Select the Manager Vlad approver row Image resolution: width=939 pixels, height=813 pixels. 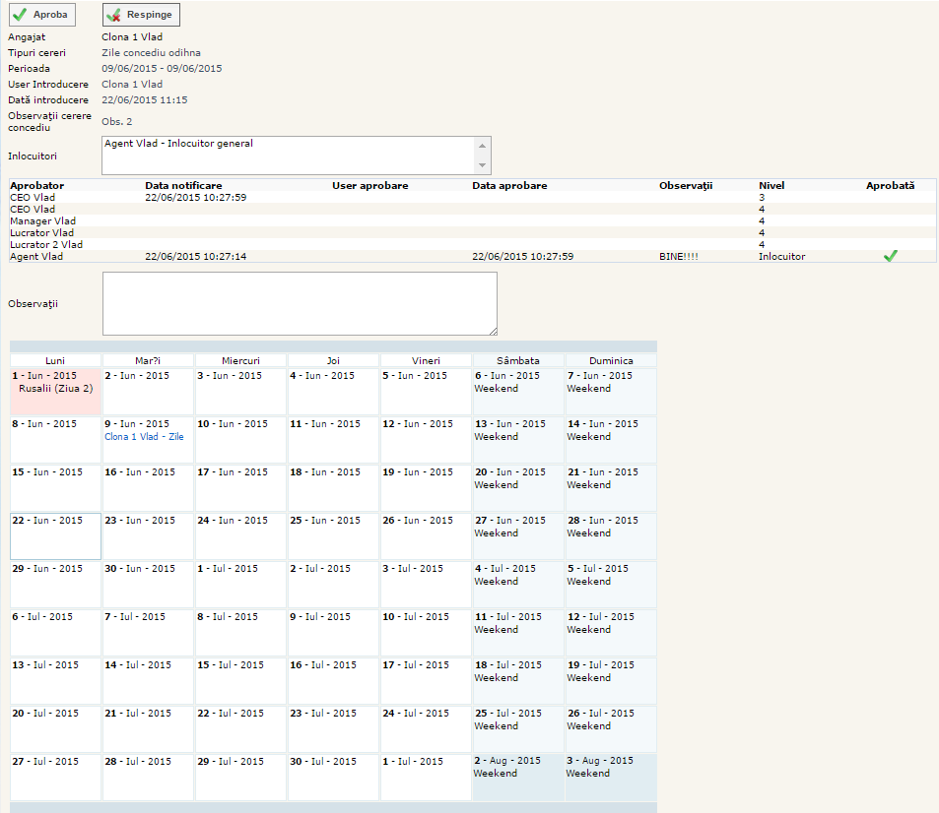click(x=42, y=220)
